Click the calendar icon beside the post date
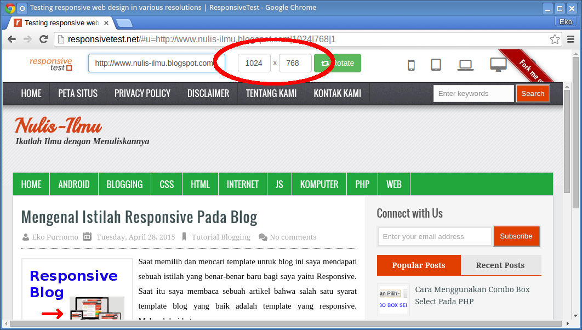 tap(87, 236)
